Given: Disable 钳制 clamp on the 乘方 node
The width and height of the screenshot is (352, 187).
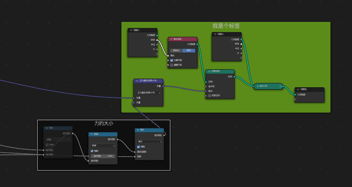Looking at the screenshot, I should [x=139, y=147].
